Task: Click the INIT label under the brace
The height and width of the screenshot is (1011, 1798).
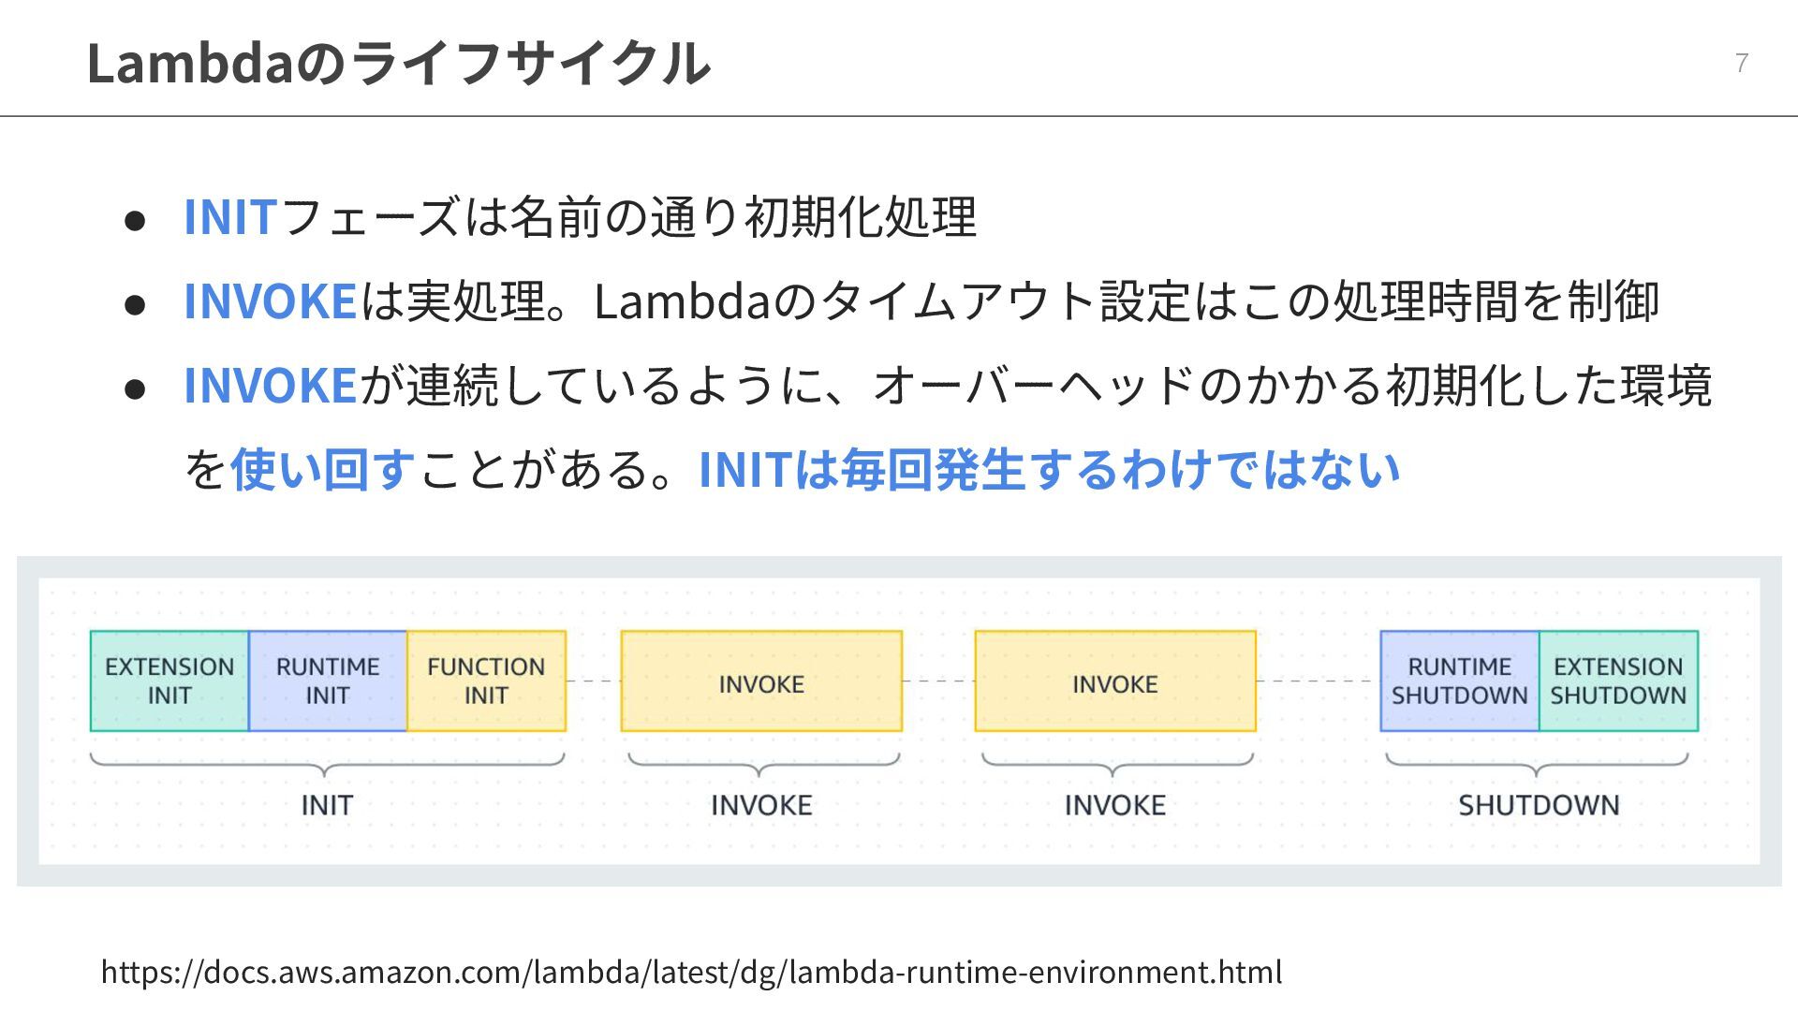Action: 327,805
